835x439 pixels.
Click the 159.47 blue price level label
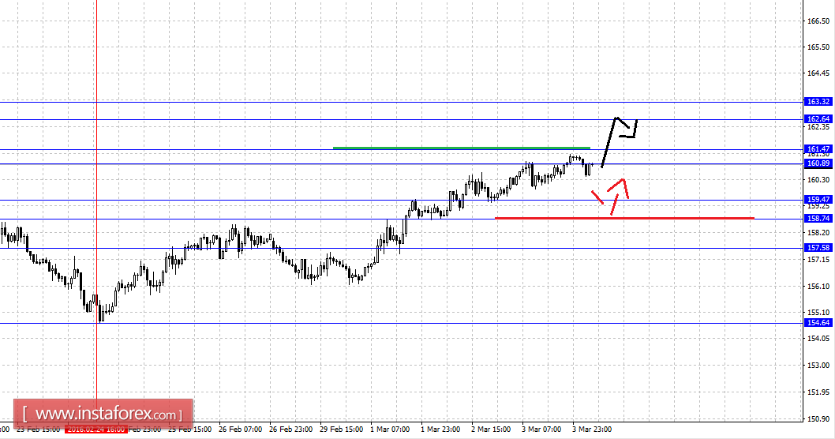[x=818, y=200]
